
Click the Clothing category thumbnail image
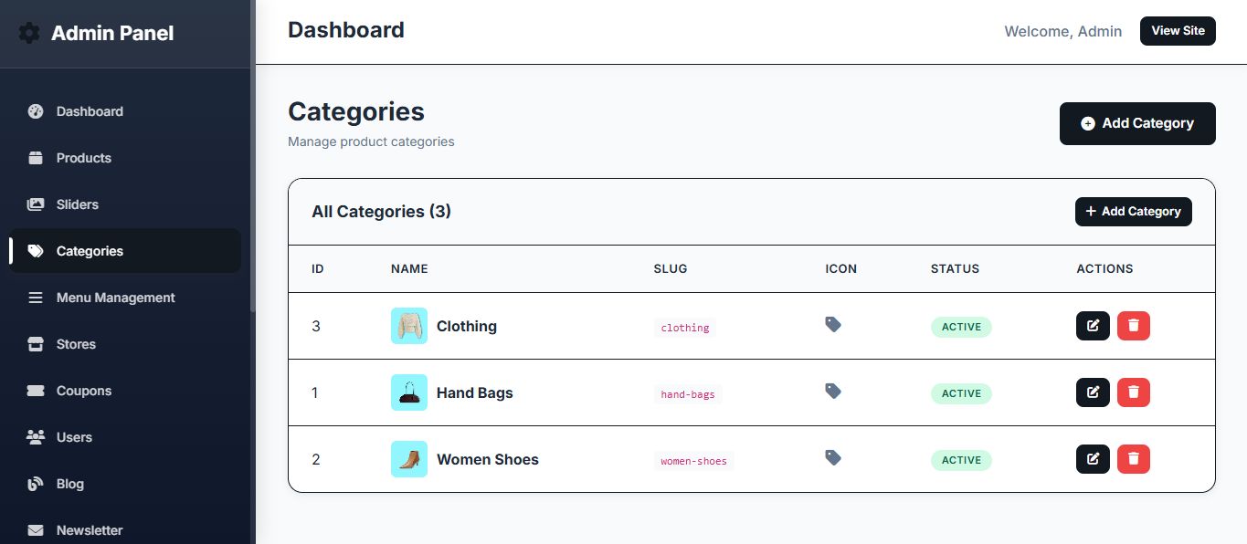click(408, 326)
